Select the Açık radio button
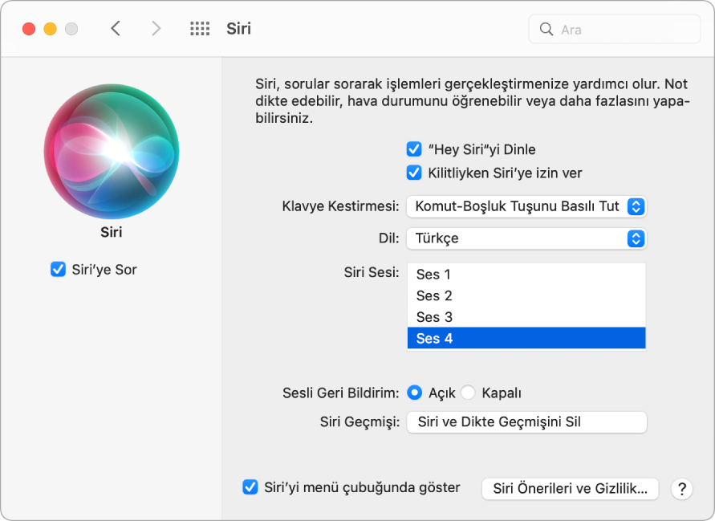Screen dimensions: 715x521 click(415, 393)
